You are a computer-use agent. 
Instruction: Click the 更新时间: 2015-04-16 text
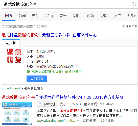100,104
